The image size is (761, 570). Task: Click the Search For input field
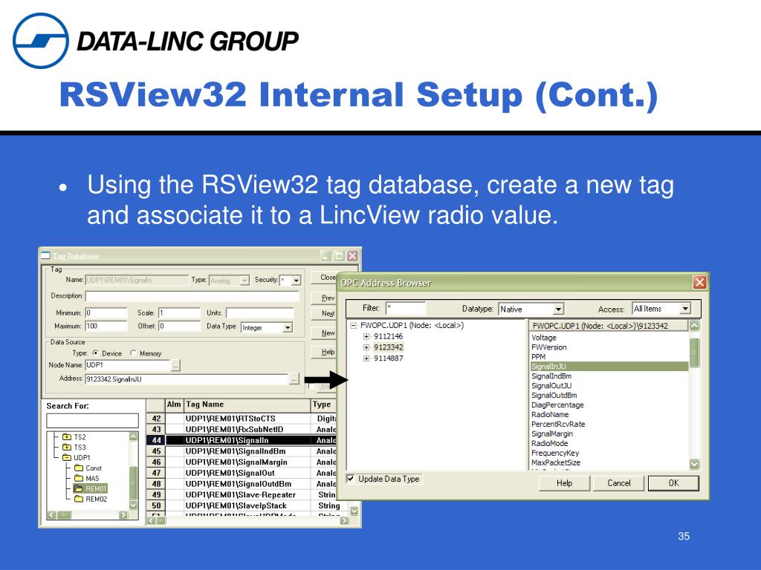pyautogui.click(x=93, y=421)
